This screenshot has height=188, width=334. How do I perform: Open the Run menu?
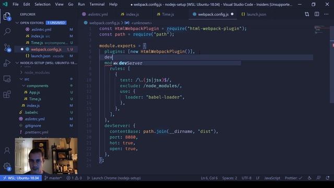click(x=81, y=4)
